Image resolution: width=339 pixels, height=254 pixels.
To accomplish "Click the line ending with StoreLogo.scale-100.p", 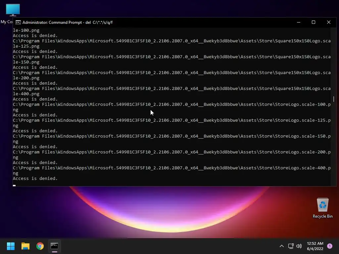I will pyautogui.click(x=172, y=104).
